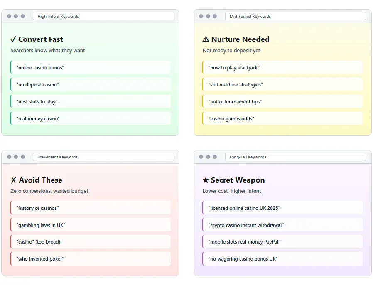
Task: Click the star icon beside Secret Weapon
Action: (x=206, y=180)
